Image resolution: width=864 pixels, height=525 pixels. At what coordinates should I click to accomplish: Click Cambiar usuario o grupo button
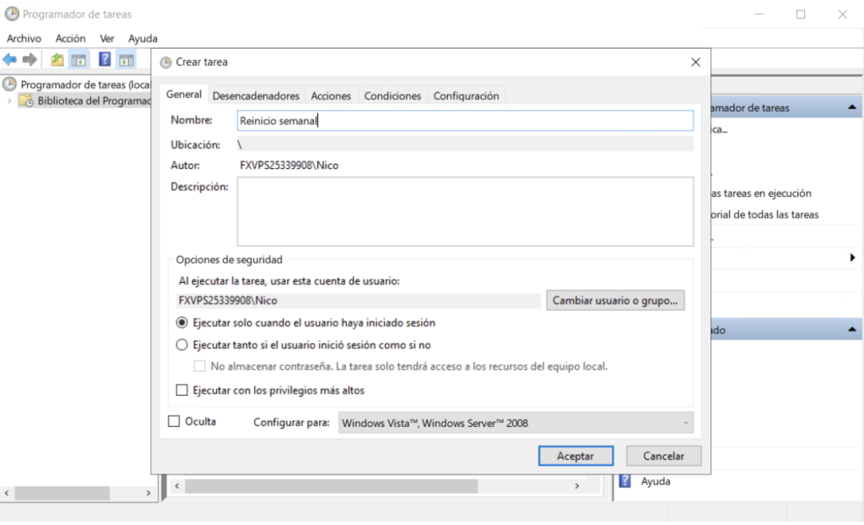616,300
